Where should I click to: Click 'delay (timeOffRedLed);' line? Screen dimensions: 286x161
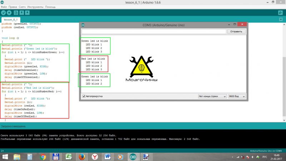pos(20,117)
